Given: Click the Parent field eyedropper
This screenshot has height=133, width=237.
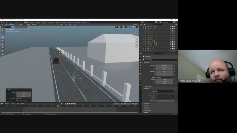Looking at the screenshot, I should coord(174,91).
